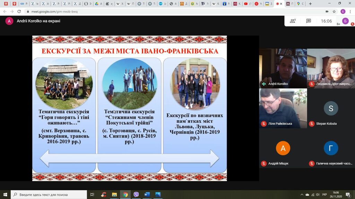Reload the Google Meet page

pos(19,11)
